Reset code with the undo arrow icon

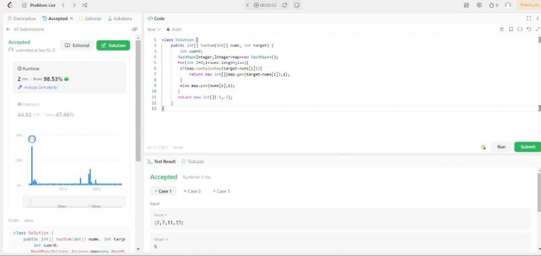(x=529, y=29)
